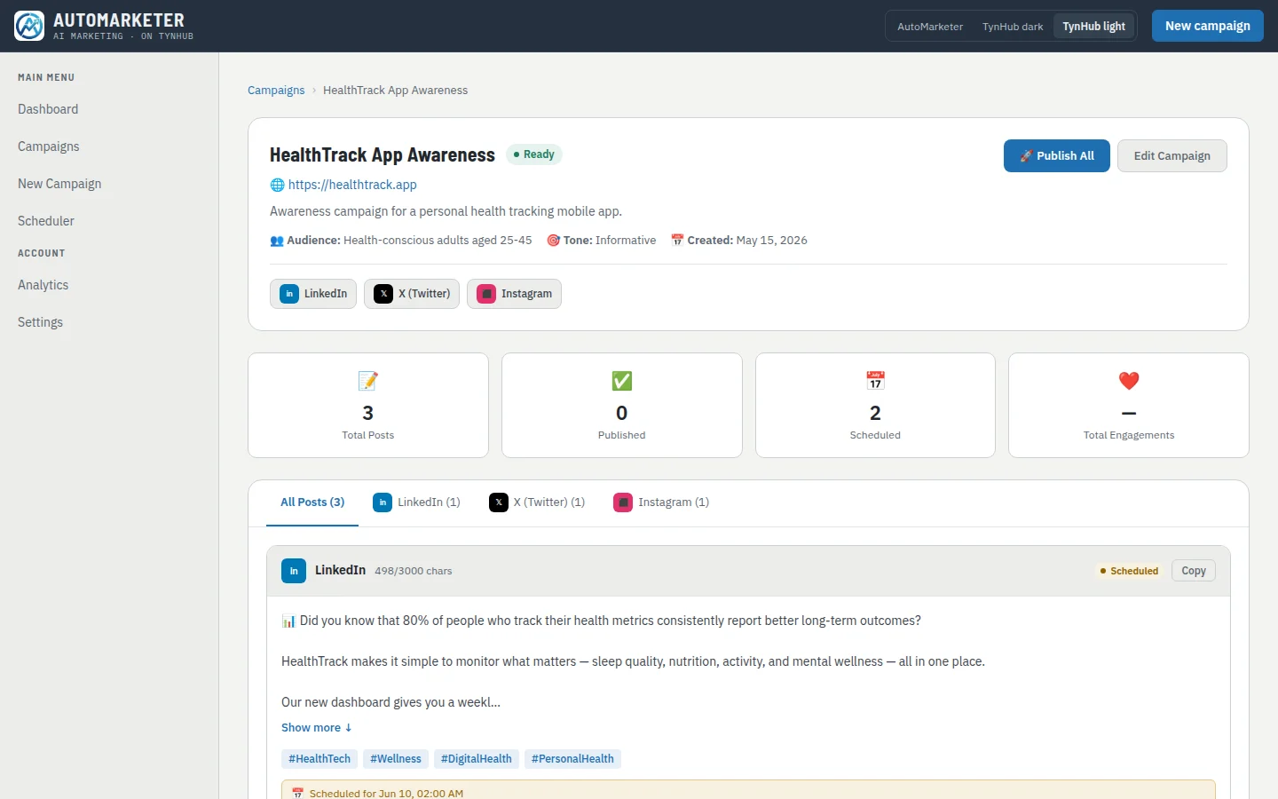Switch to the X (Twitter) (1) tab
The width and height of the screenshot is (1278, 799).
coord(537,502)
